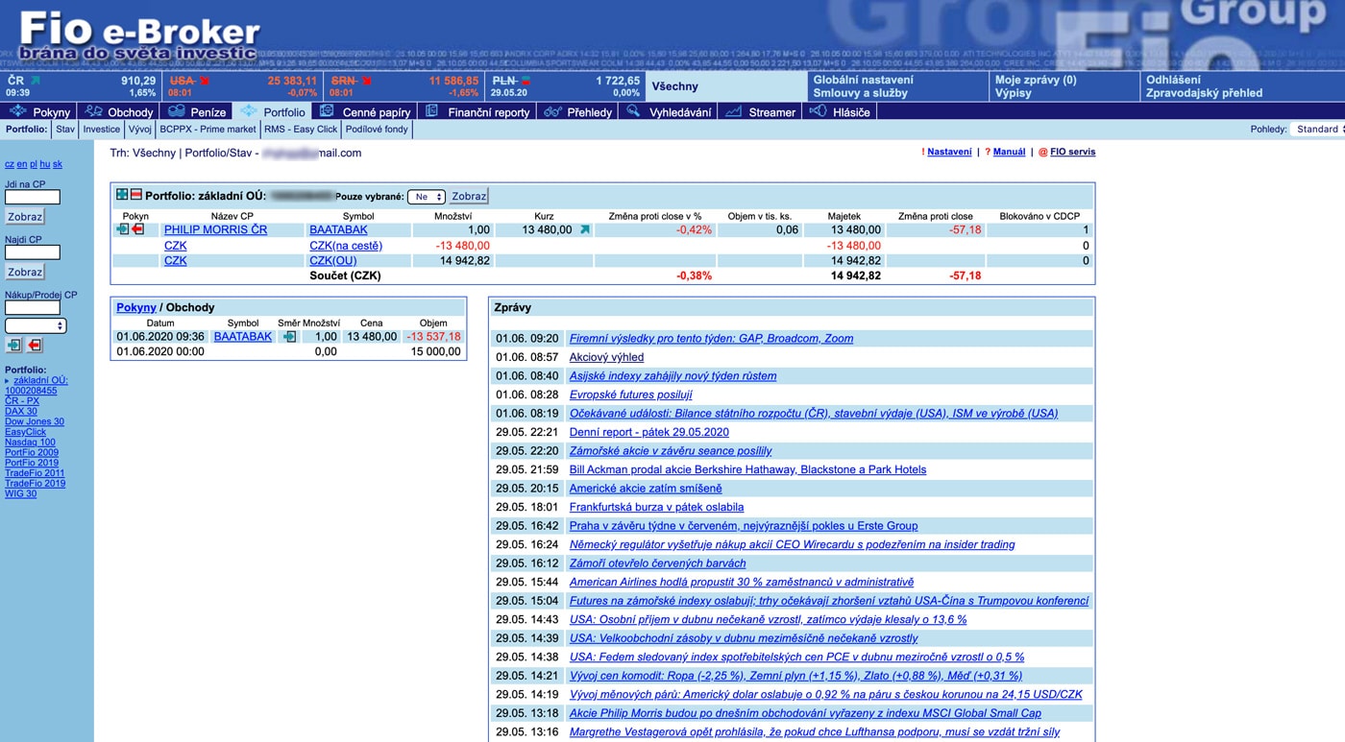Click the PLN market status icon
The image size is (1345, 742).
[x=526, y=81]
